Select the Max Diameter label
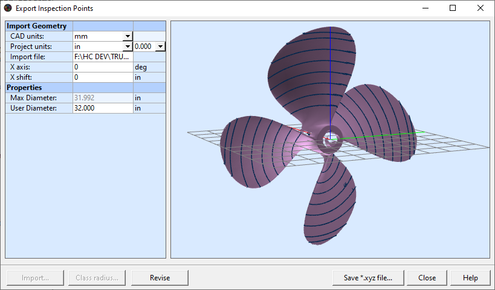Screen dimensions: 495x290 pos(33,98)
